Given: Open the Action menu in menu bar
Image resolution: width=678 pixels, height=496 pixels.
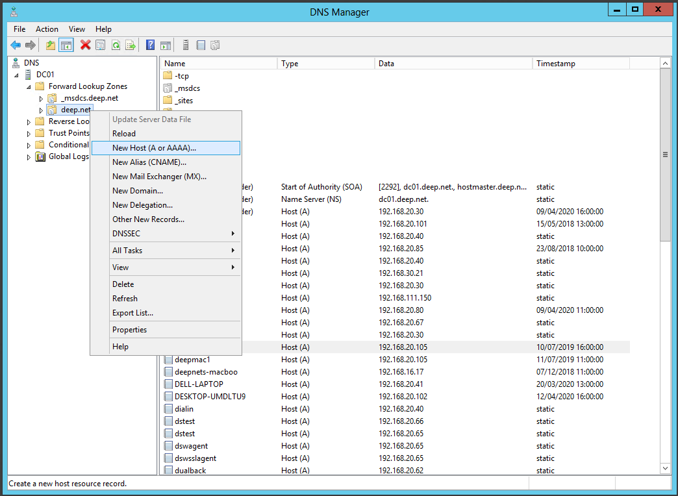Looking at the screenshot, I should click(47, 29).
